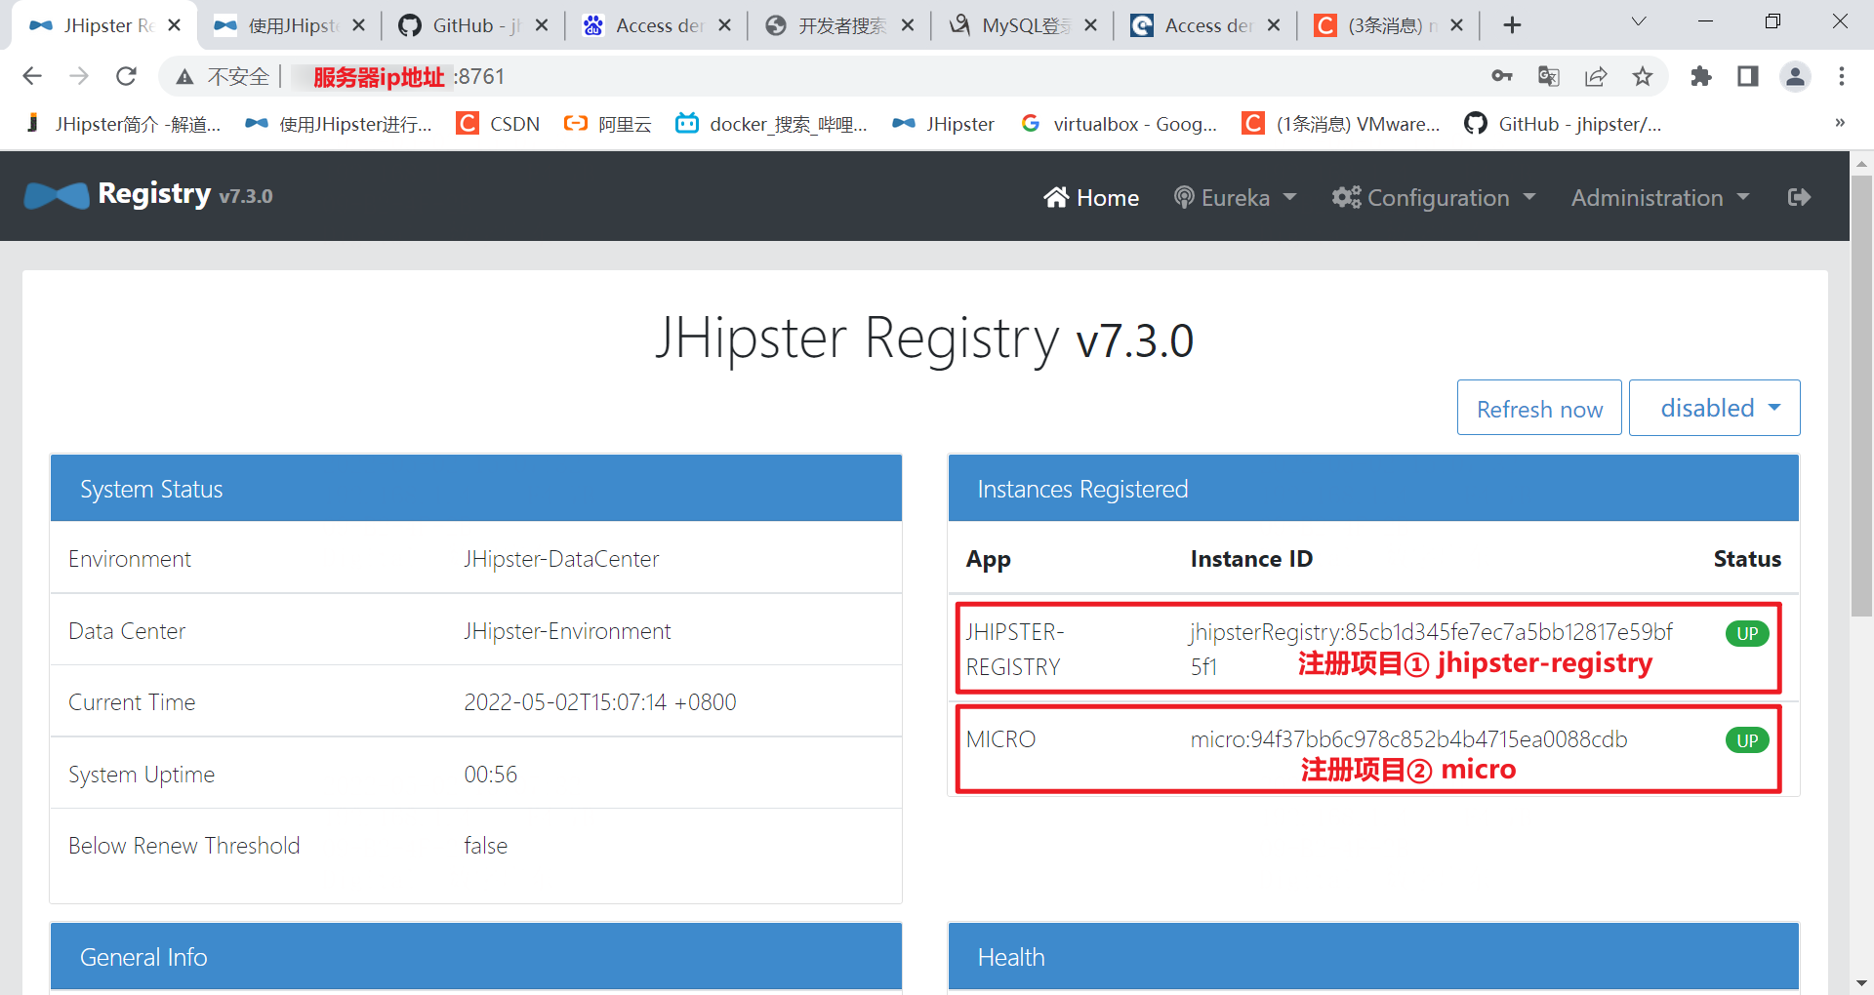
Task: Click the scrollbar down arrow
Action: pos(1861,983)
